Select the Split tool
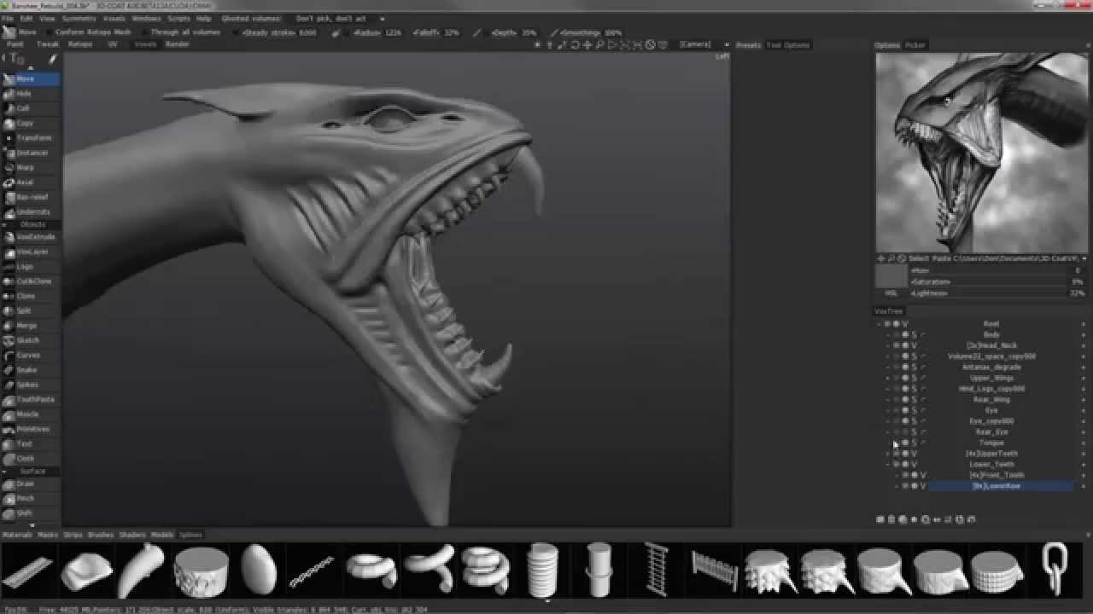 tap(30, 310)
